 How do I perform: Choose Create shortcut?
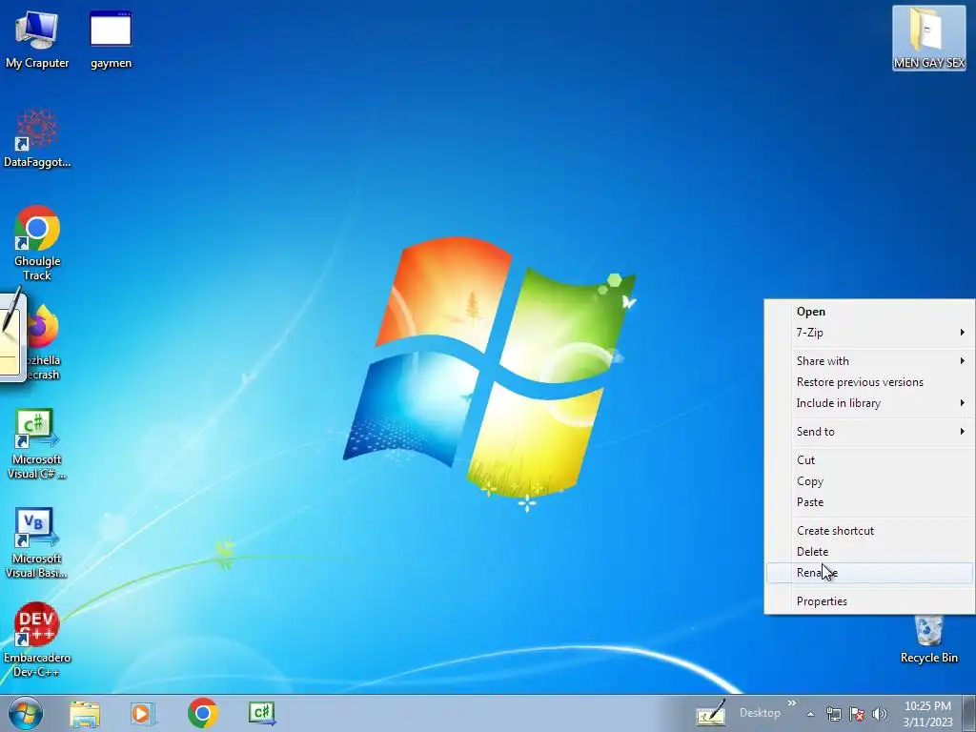[x=870, y=530]
